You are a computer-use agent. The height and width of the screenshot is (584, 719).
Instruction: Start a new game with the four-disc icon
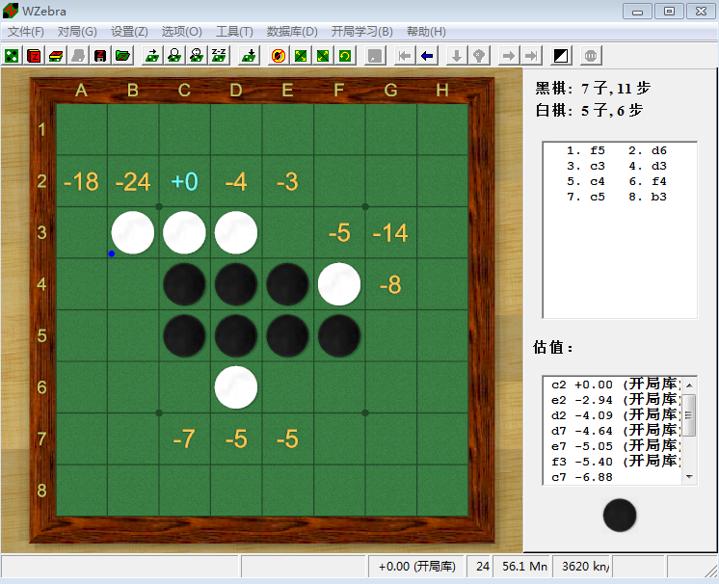click(x=12, y=56)
